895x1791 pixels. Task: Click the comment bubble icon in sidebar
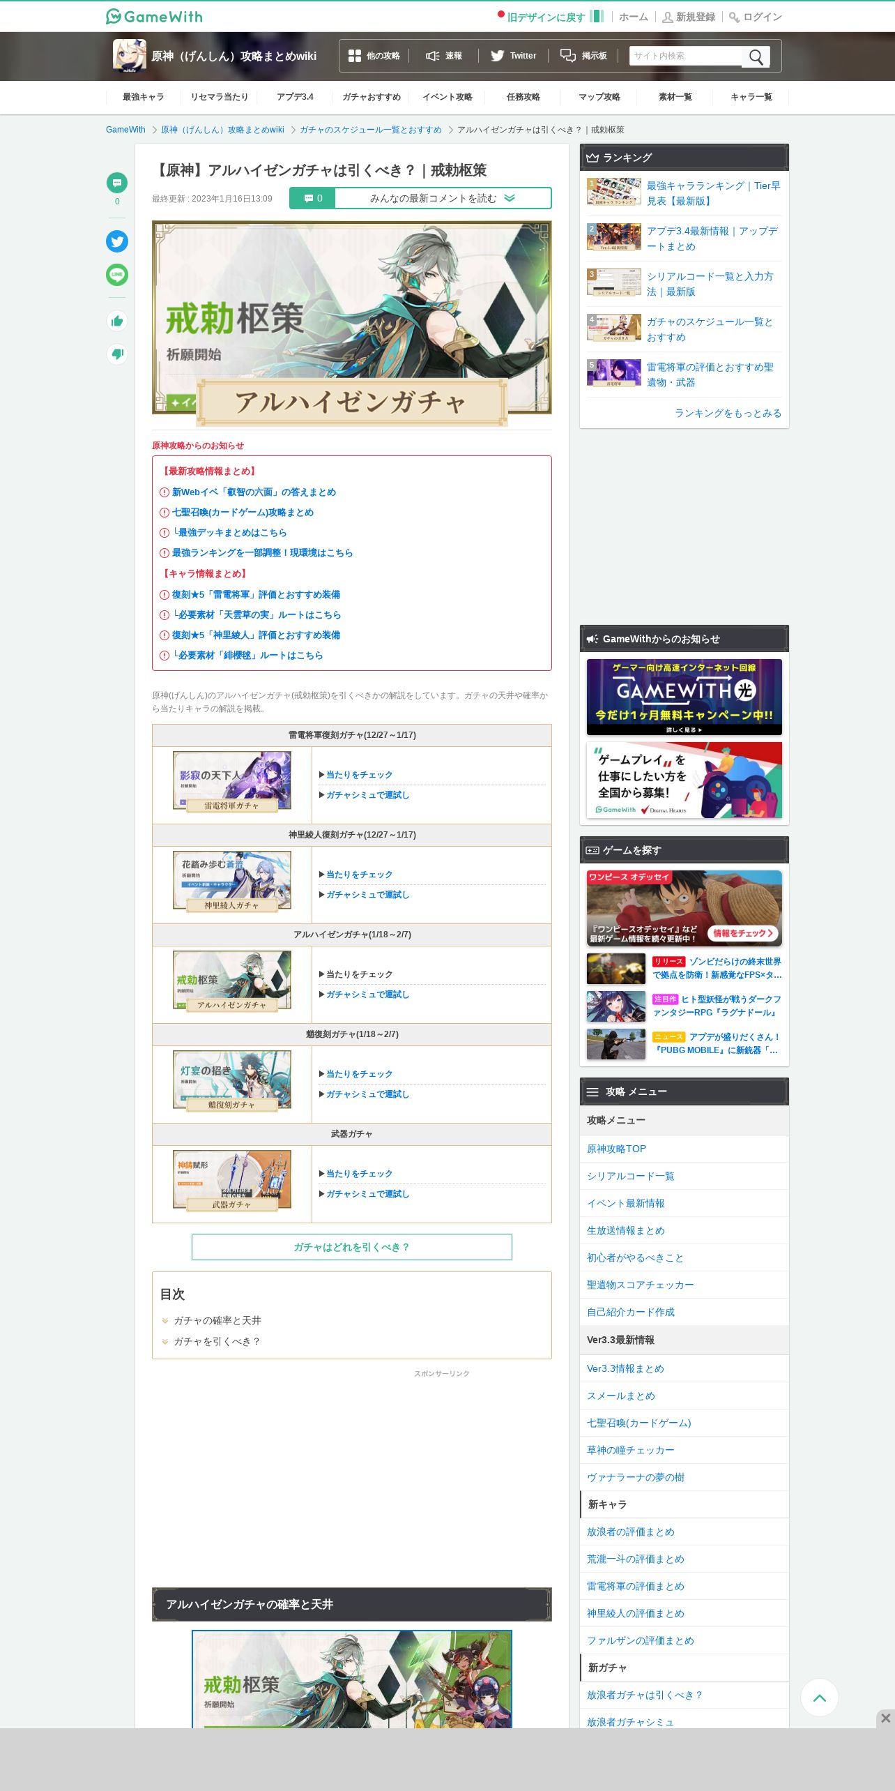coord(117,183)
